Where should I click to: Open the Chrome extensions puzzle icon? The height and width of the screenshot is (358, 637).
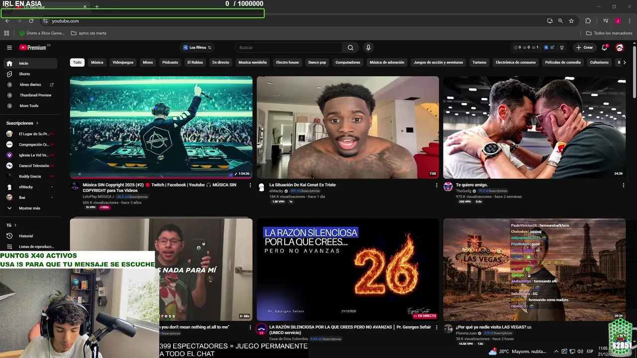[588, 21]
